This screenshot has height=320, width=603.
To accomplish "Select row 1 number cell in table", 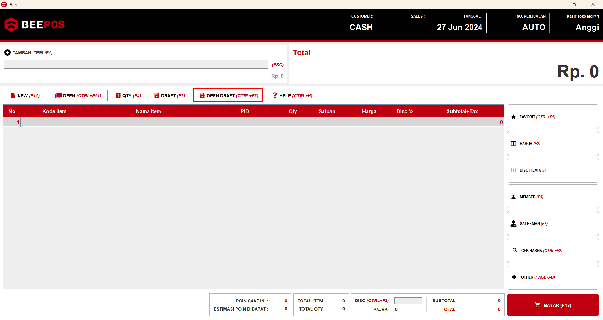I will [x=12, y=122].
